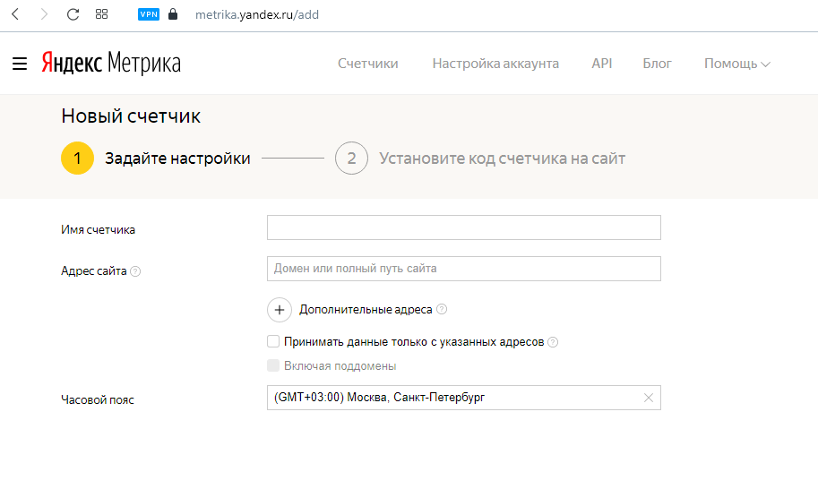
Task: Open the Часовой пояс time zone selector
Action: click(x=464, y=398)
